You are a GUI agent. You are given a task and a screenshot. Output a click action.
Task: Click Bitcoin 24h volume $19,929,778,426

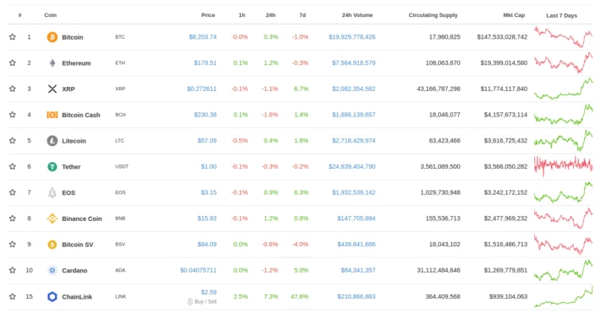(352, 37)
